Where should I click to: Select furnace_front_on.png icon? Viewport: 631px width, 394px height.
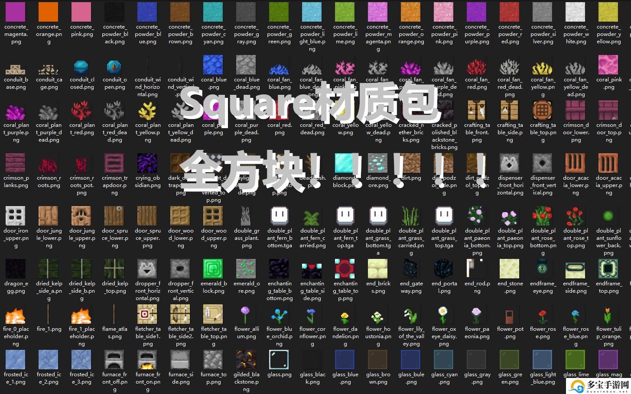click(147, 359)
